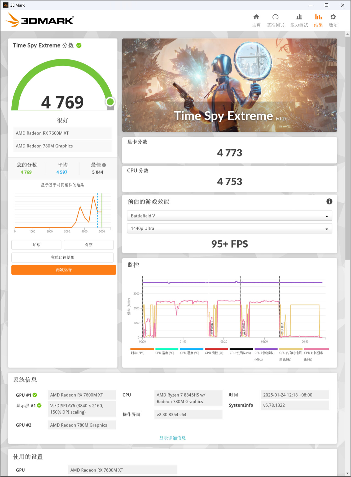
Task: Click the info icon next to 最佳
Action: 104,165
